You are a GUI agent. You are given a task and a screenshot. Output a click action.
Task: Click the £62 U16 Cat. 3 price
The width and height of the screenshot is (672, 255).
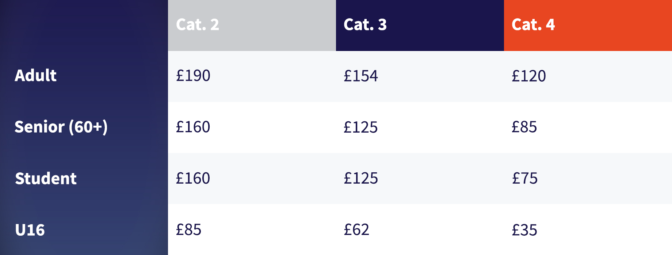click(356, 230)
